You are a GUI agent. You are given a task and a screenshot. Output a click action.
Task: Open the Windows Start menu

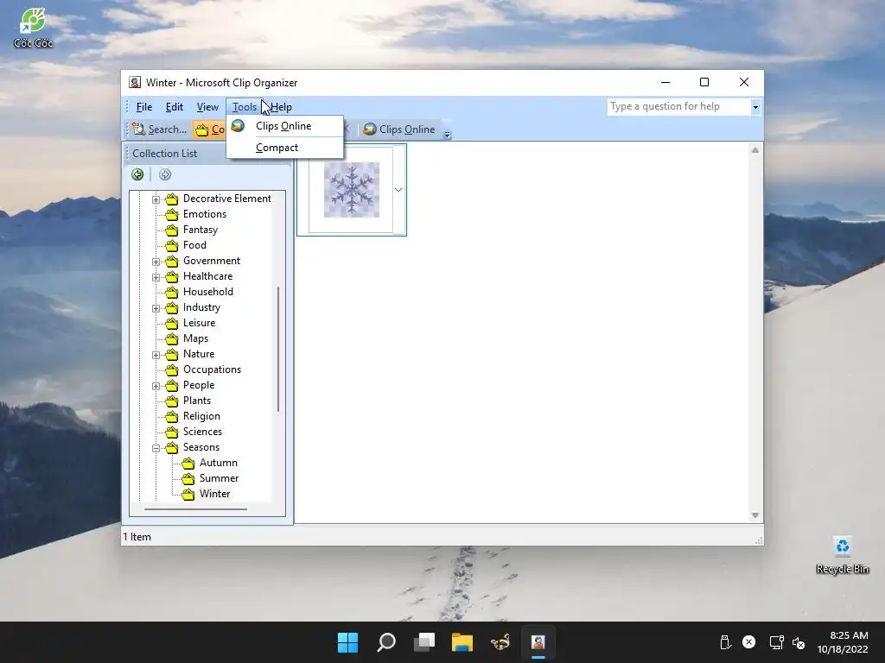347,642
